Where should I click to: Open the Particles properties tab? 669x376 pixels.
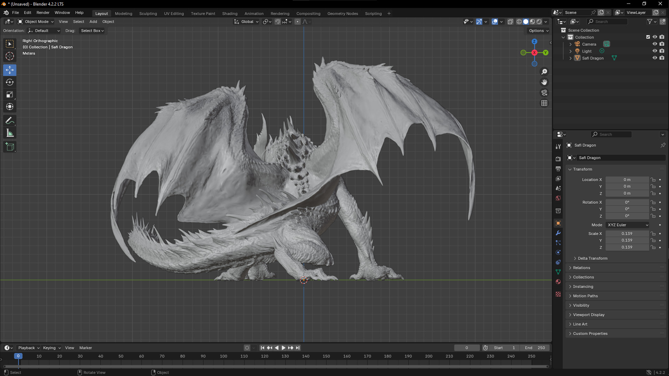pyautogui.click(x=558, y=243)
